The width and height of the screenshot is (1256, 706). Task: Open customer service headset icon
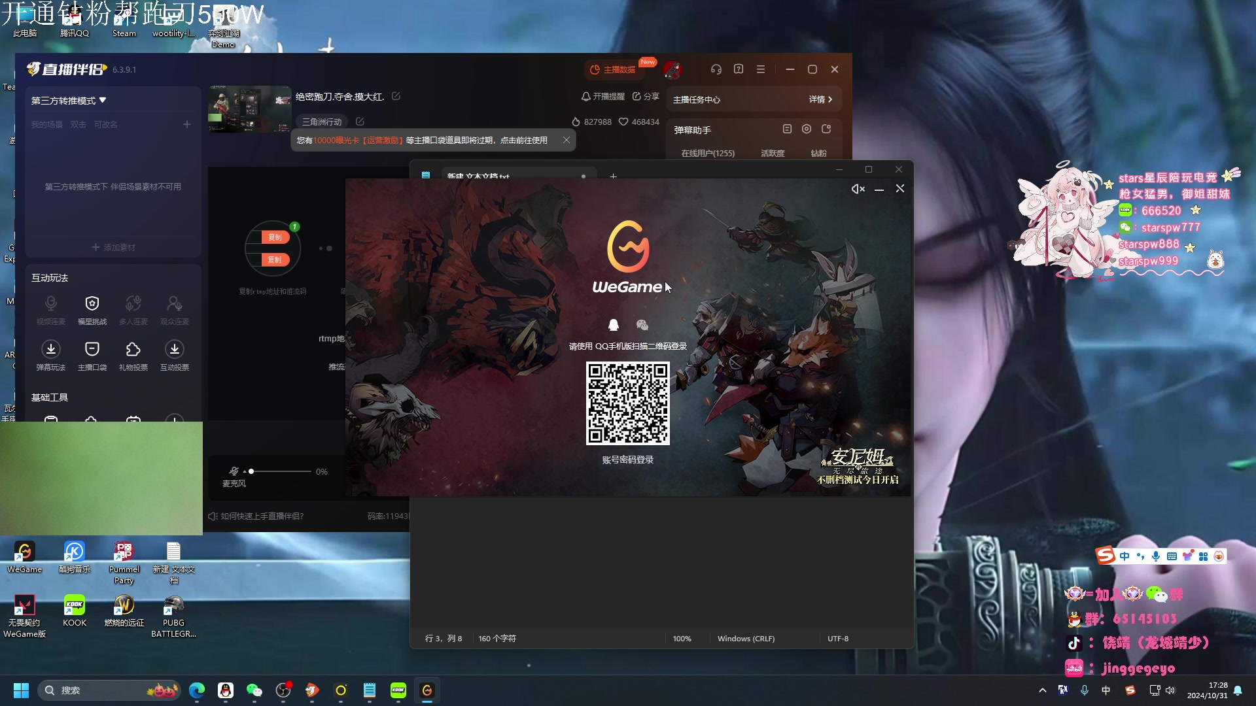716,69
